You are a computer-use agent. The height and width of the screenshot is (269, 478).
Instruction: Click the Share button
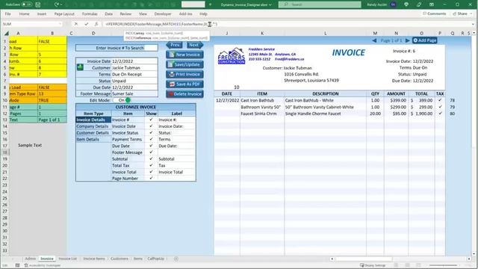(460, 13)
